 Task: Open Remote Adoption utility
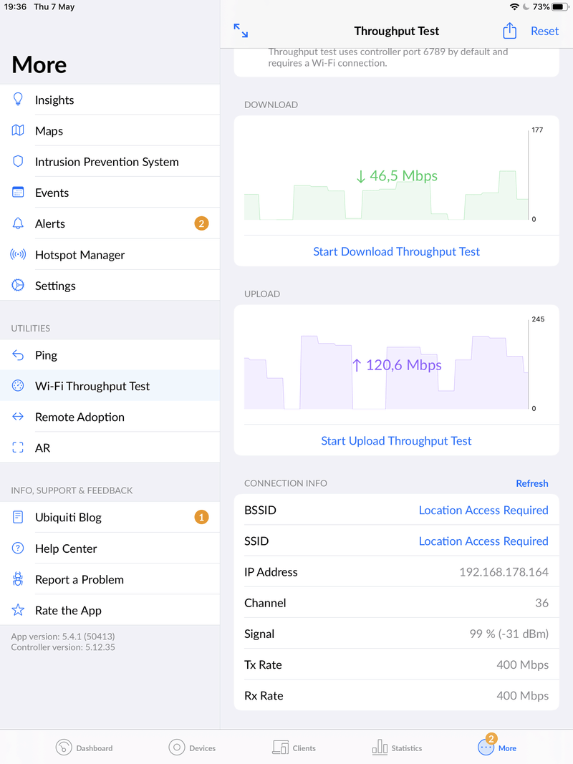[x=110, y=417]
